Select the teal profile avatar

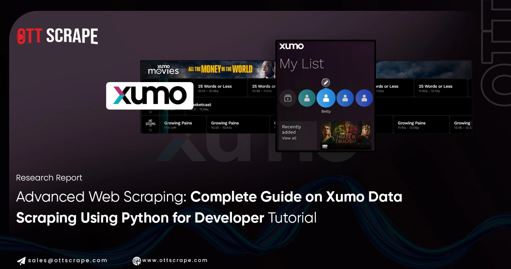307,98
